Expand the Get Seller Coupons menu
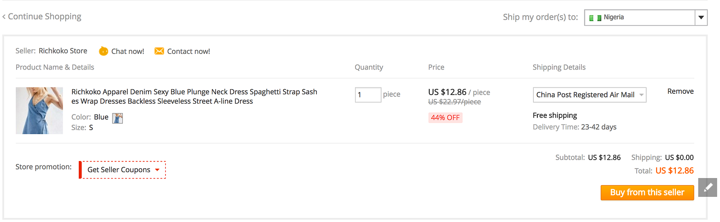Screen dimensions: 720x222 click(x=119, y=170)
